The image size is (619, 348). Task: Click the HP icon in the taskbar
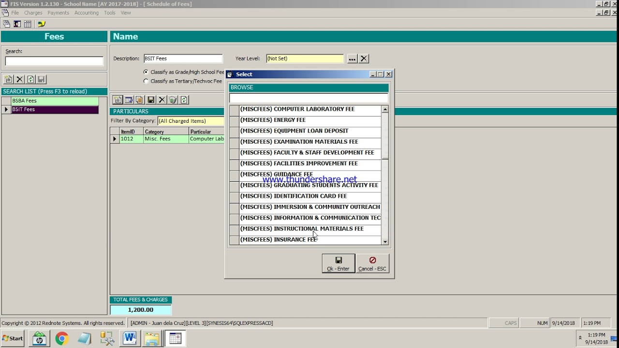click(x=40, y=338)
